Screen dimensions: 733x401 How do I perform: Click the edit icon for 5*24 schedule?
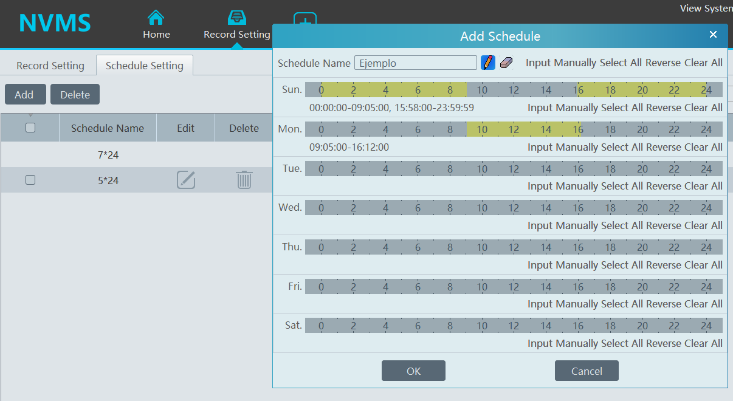(185, 180)
